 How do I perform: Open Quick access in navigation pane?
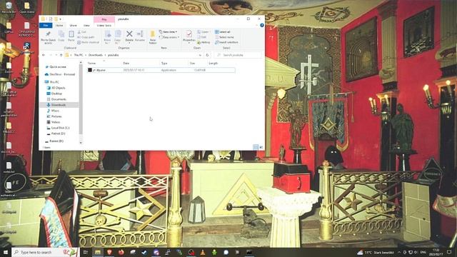tap(57, 66)
